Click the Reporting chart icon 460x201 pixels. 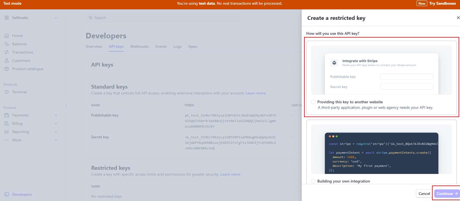coord(7,132)
